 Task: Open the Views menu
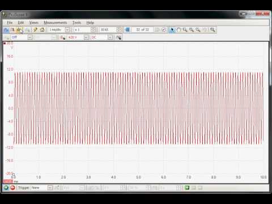[x=33, y=23]
